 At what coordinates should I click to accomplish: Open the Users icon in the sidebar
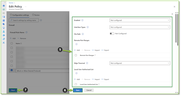[x=4, y=31]
